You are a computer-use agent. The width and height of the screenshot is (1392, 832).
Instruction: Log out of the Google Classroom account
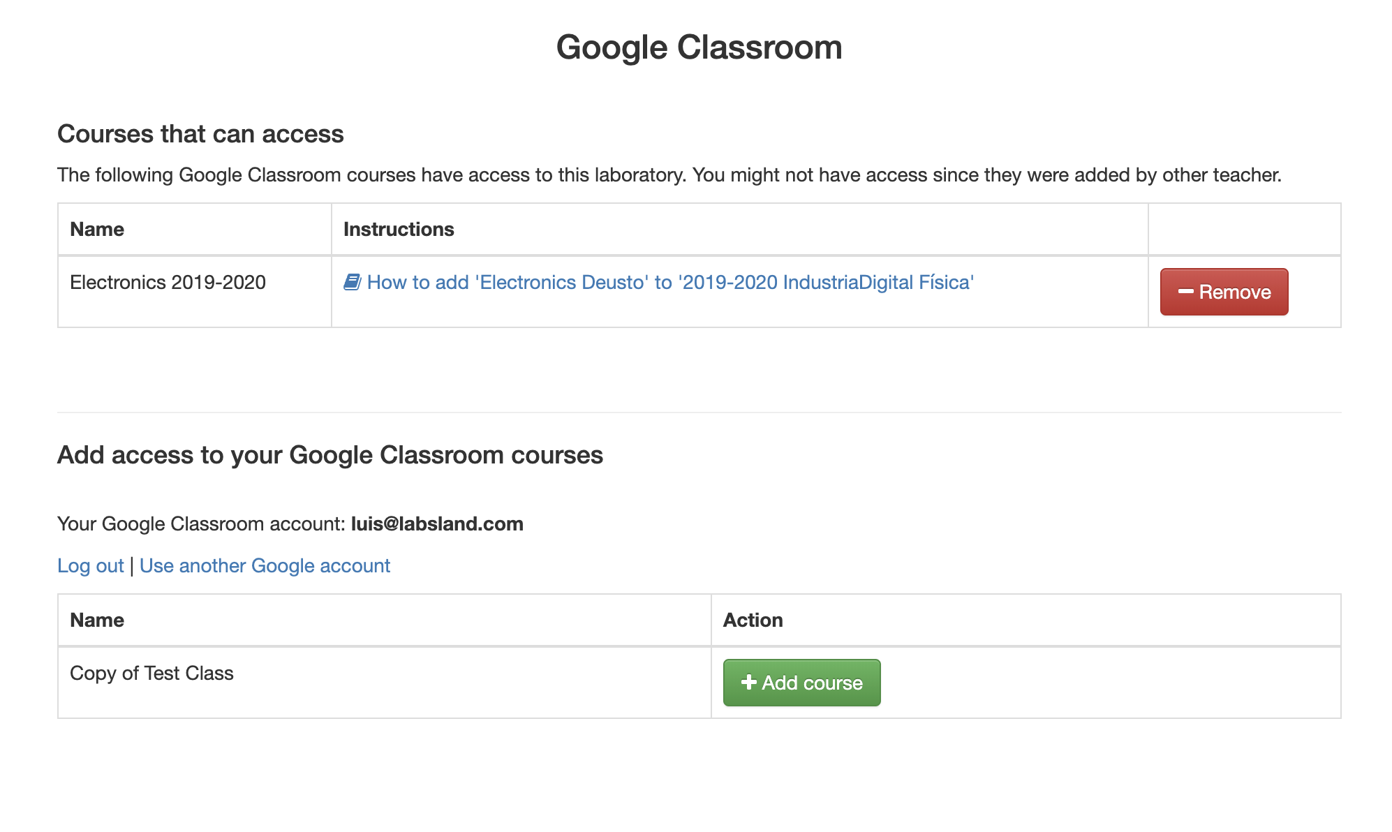click(x=91, y=565)
